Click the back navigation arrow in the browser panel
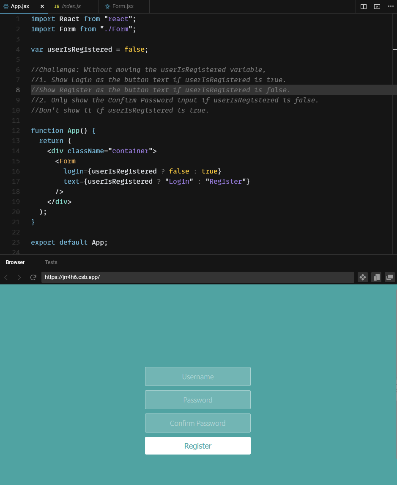Viewport: 397px width, 485px height. click(x=6, y=277)
